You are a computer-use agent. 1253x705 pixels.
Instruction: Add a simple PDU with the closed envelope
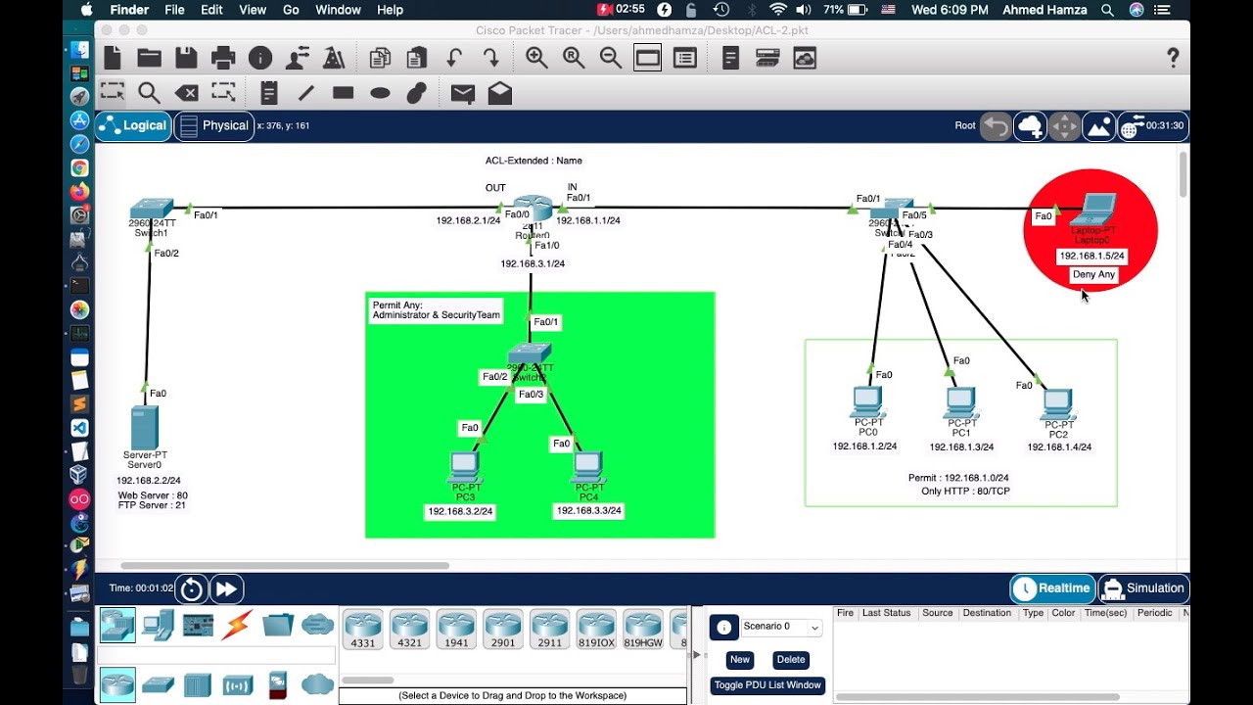(463, 93)
